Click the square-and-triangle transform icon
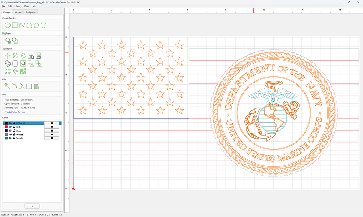 (31, 63)
